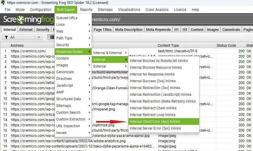Switch to the Page Titles tab
Image resolution: width=253 pixels, height=151 pixels.
pyautogui.click(x=102, y=30)
